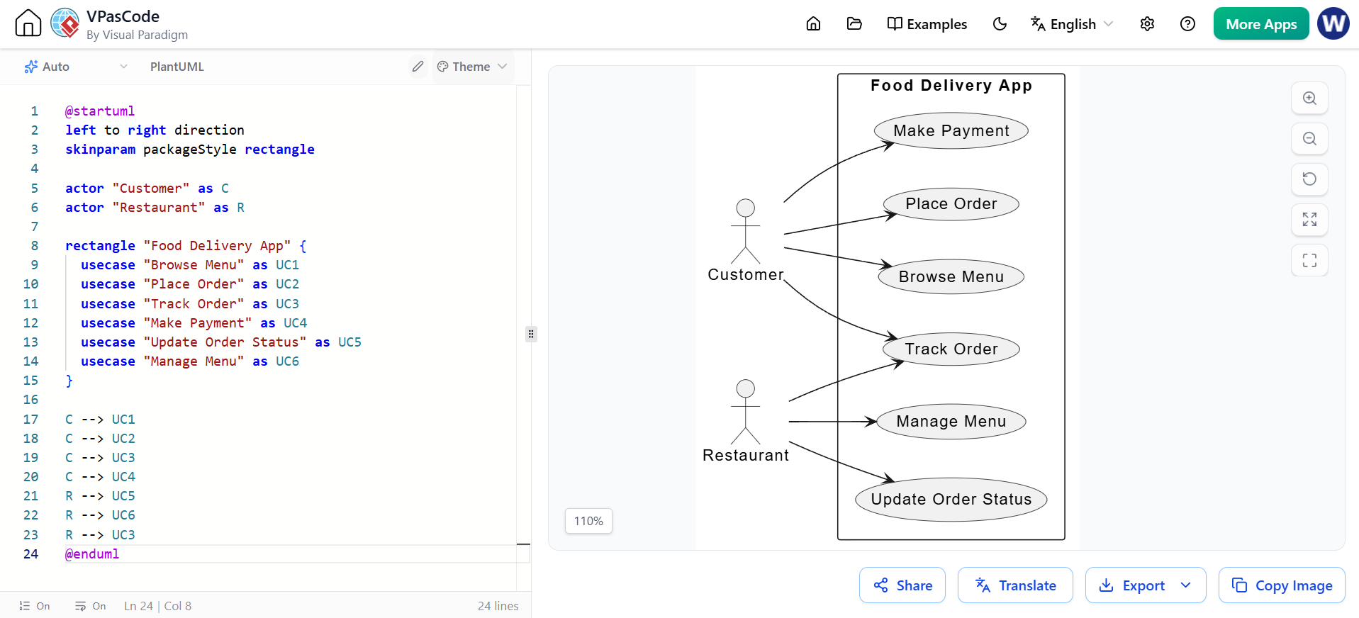Click the PlantUML language label
The width and height of the screenshot is (1359, 618).
pos(177,67)
